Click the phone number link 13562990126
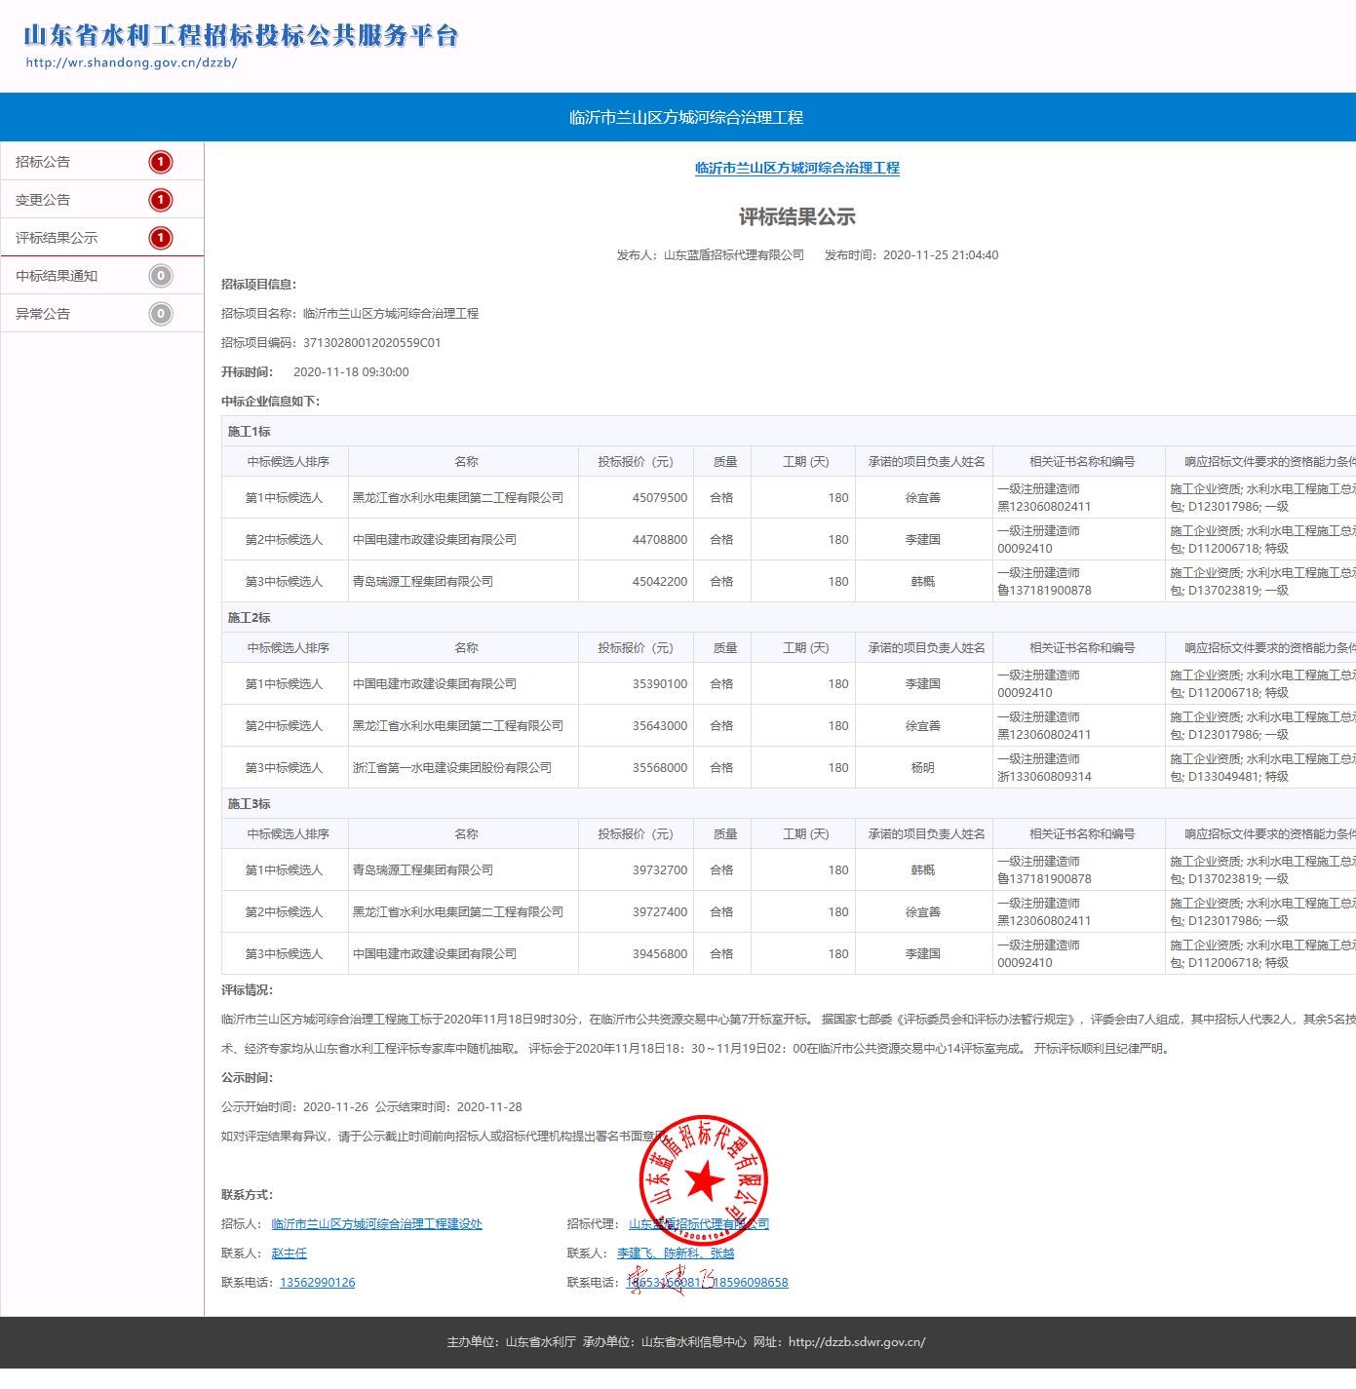 tap(318, 1283)
